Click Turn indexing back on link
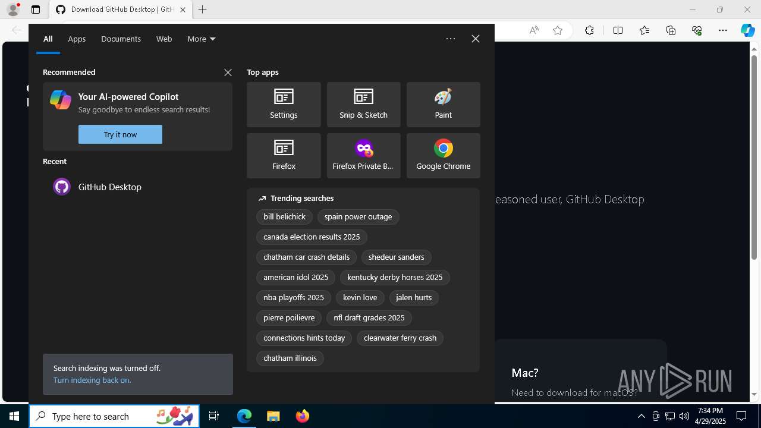761x428 pixels. point(92,380)
